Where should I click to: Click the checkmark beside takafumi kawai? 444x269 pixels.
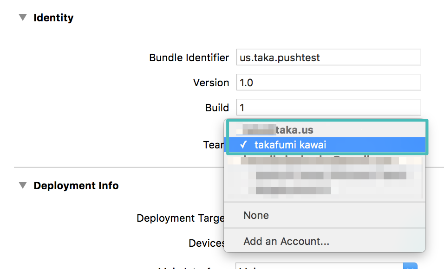tap(243, 145)
